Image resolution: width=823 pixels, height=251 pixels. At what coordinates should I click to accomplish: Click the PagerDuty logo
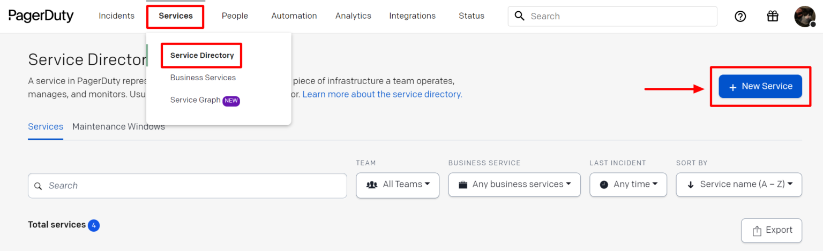(x=41, y=16)
